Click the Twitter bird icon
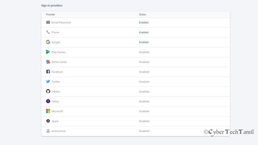The height and width of the screenshot is (145, 258). pos(48,81)
